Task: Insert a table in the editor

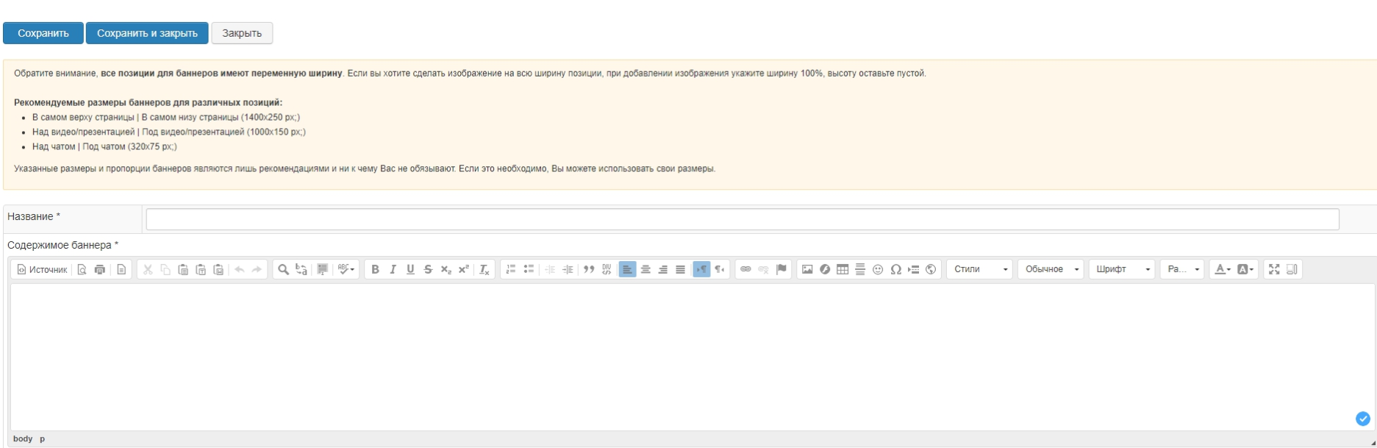Action: (843, 269)
